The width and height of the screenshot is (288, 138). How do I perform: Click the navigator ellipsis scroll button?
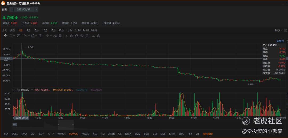pos(14,125)
